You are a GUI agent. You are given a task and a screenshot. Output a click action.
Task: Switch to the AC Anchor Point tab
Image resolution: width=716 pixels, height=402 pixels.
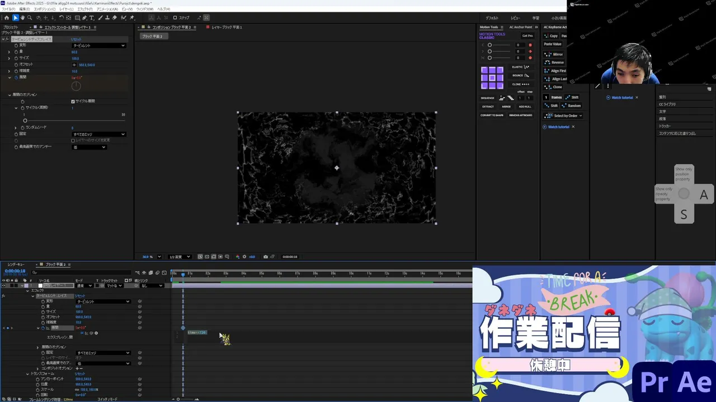point(520,27)
